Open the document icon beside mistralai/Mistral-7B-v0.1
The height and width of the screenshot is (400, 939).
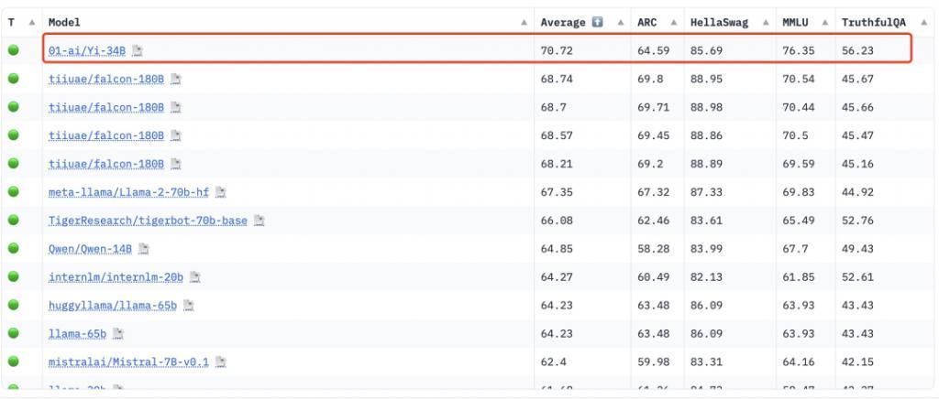[221, 362]
